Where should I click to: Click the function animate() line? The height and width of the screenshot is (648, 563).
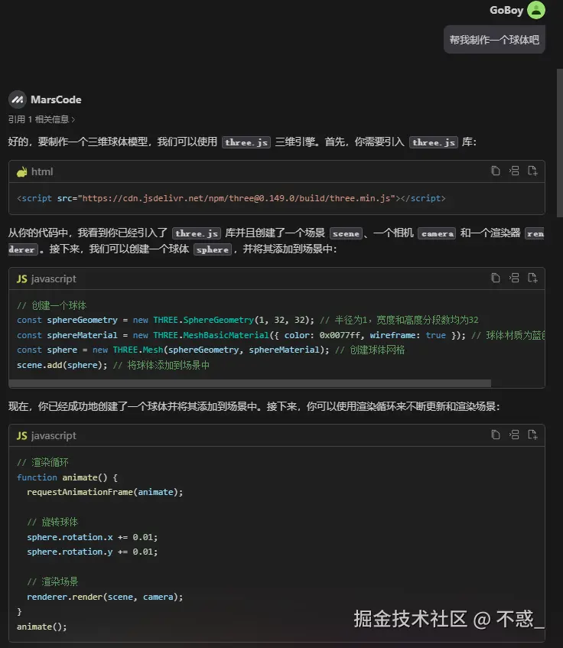tap(67, 477)
